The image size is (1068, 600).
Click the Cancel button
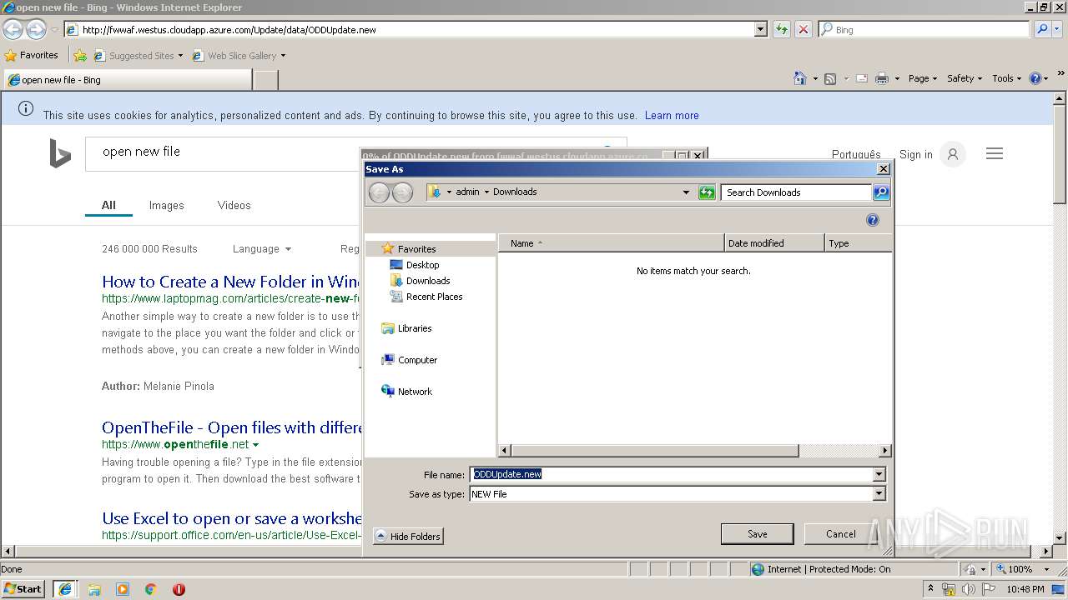click(x=840, y=534)
